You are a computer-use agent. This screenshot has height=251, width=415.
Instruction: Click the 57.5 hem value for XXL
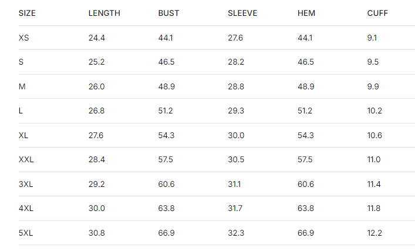[306, 159]
